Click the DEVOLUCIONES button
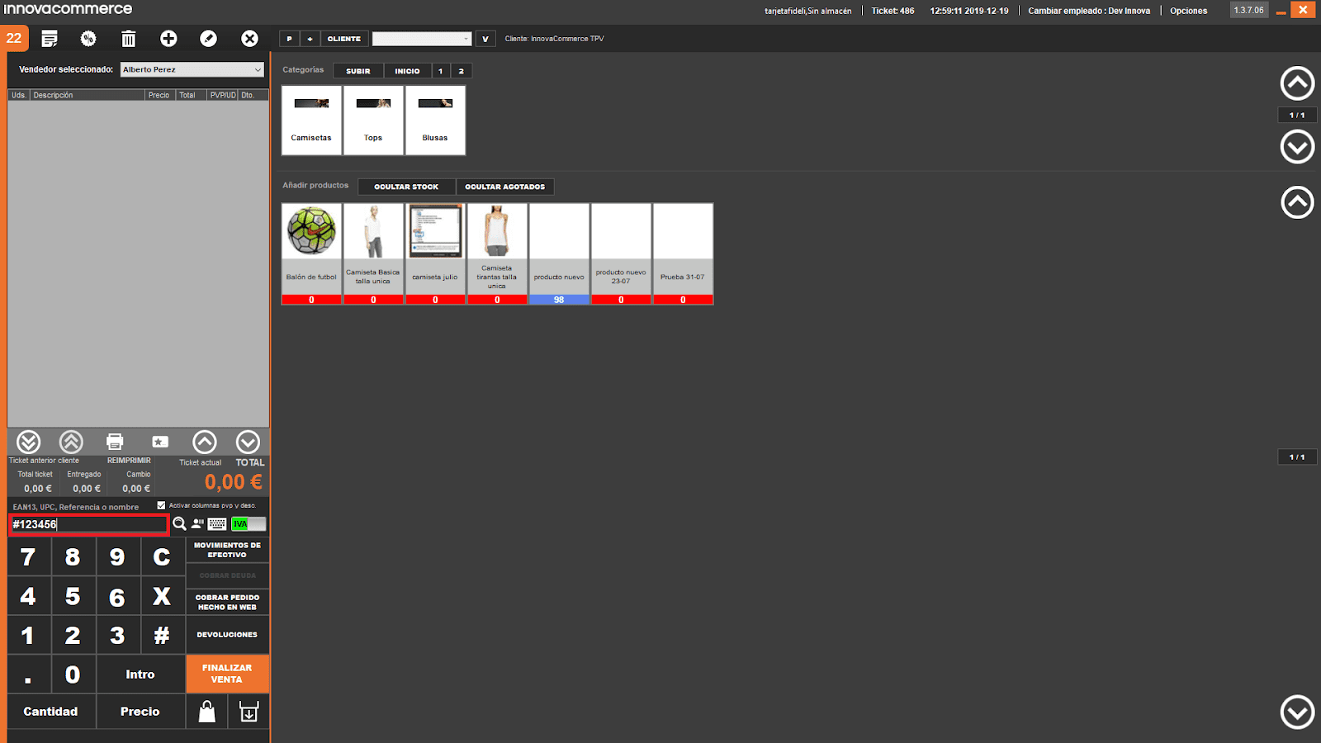 227,635
